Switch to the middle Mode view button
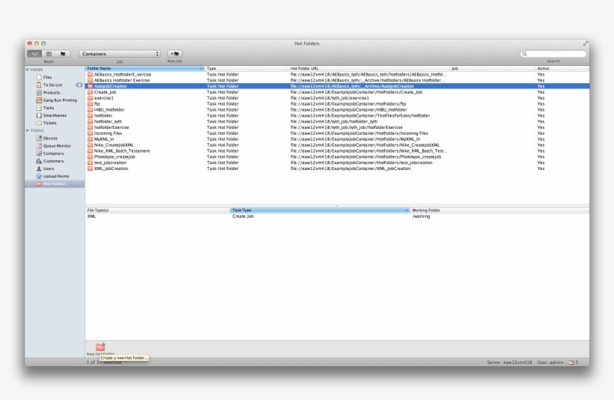The width and height of the screenshot is (614, 400). click(x=49, y=54)
